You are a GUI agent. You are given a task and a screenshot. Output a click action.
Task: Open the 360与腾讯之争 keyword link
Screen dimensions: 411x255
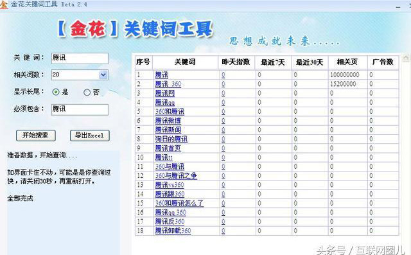pos(176,175)
